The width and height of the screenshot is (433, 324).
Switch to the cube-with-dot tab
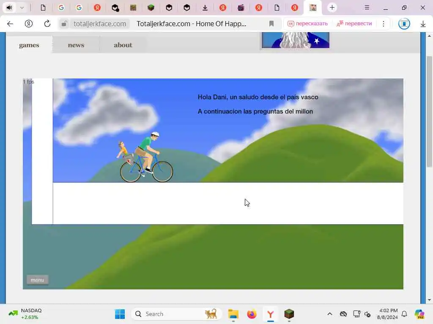coord(115,8)
